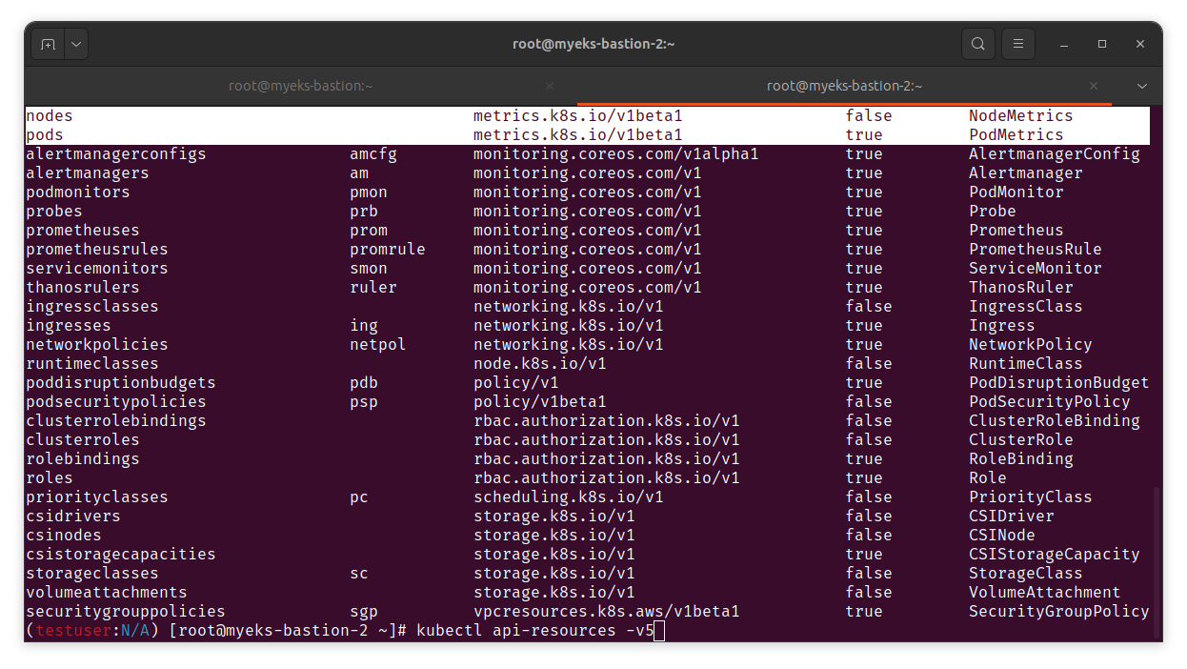The width and height of the screenshot is (1187, 669).
Task: Click the 'NetworkPolicy' kind text
Action: [1031, 344]
